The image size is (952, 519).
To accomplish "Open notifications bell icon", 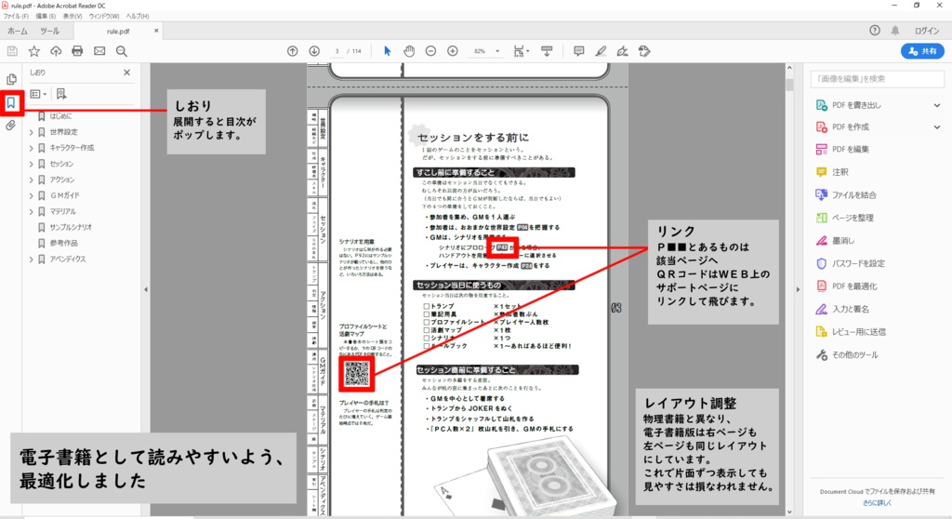I will click(x=895, y=31).
